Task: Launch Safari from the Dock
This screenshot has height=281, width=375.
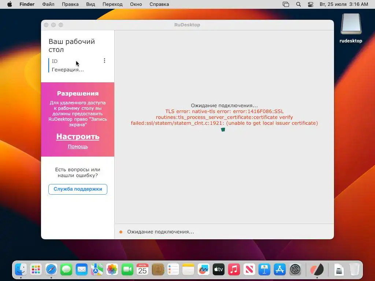Action: point(51,270)
